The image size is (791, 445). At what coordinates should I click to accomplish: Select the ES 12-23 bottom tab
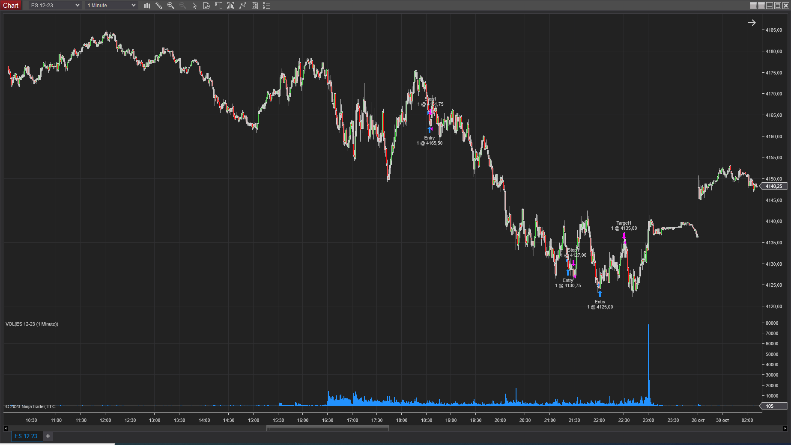pos(26,436)
